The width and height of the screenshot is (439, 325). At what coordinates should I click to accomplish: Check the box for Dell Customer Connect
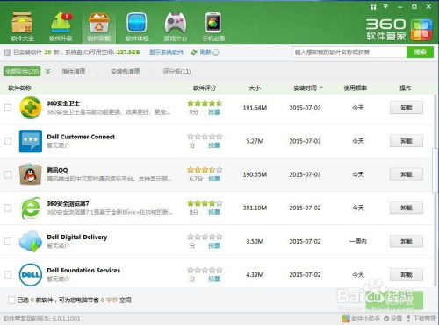coord(8,141)
